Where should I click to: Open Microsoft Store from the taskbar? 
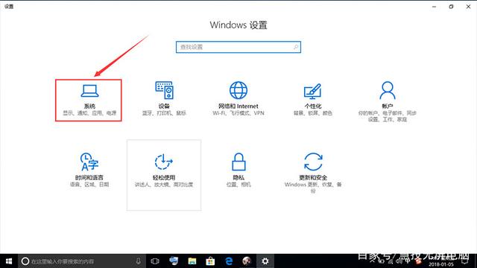click(210, 261)
